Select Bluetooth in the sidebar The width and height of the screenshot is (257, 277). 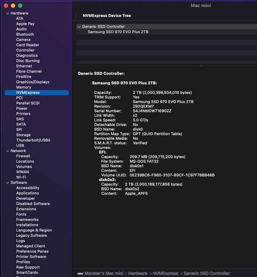[x=25, y=34]
